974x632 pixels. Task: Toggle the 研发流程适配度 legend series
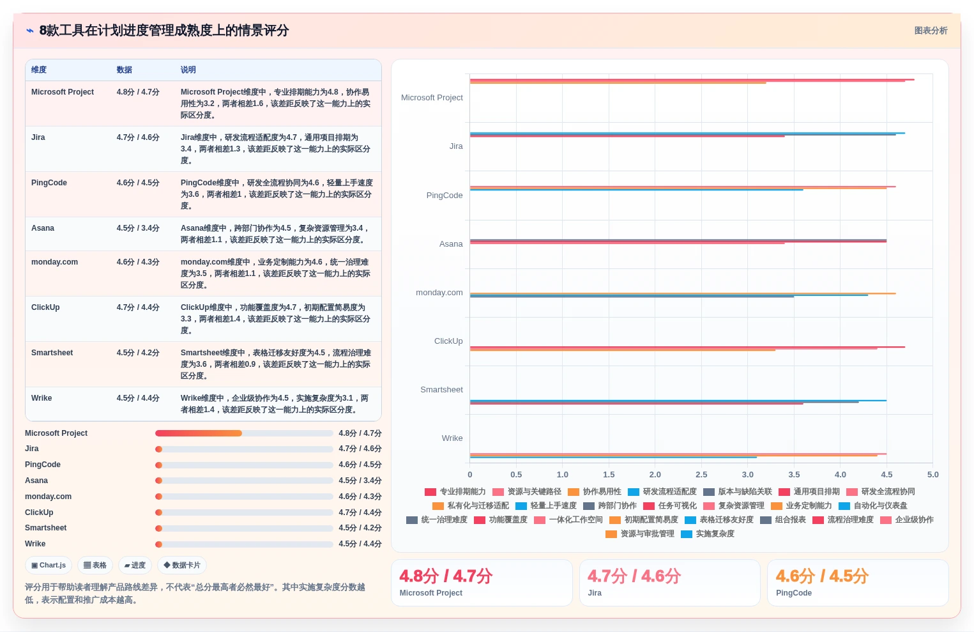coord(662,492)
